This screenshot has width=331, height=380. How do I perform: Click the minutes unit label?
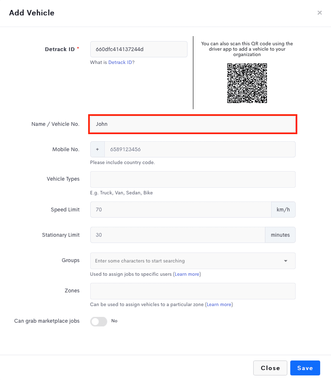click(280, 235)
